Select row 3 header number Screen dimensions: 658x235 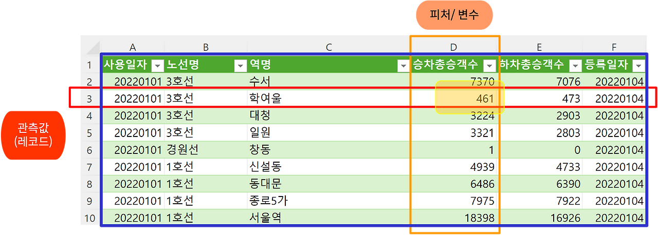click(89, 99)
